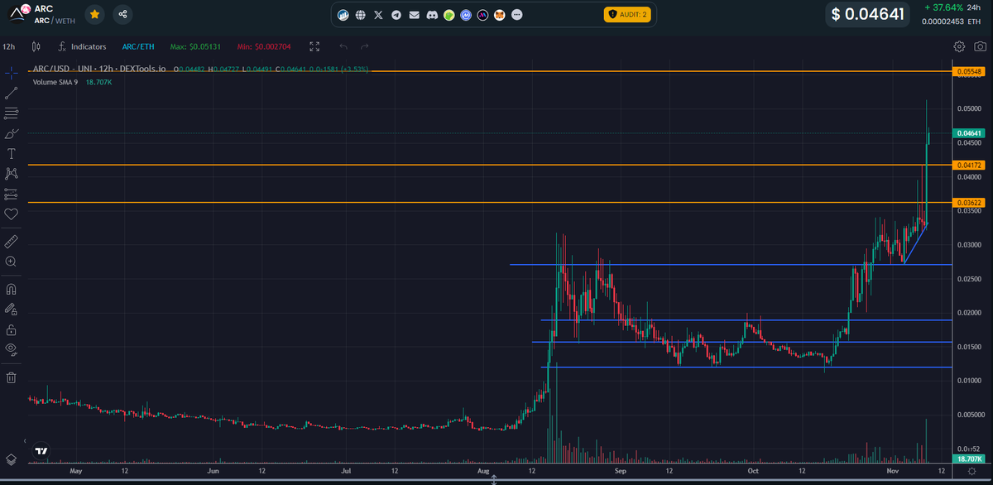993x485 pixels.
Task: Select the crosshair cursor tool
Action: (12, 73)
